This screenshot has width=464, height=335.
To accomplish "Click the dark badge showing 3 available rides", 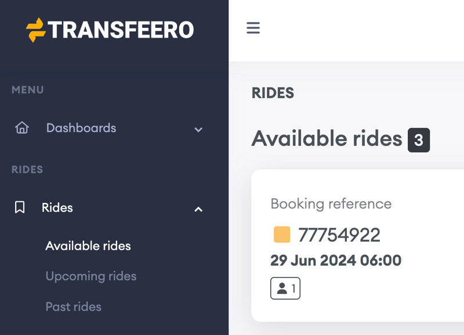I will (419, 140).
